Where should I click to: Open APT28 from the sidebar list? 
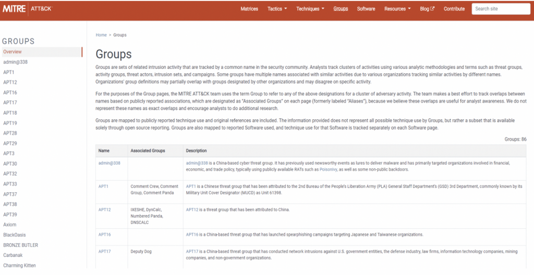pos(10,133)
